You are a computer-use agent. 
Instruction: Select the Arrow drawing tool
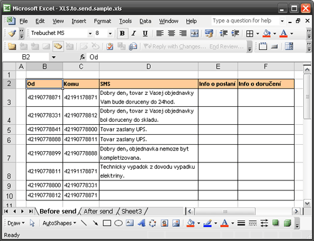[x=95, y=223]
